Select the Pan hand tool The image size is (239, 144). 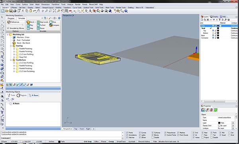tap(39, 11)
